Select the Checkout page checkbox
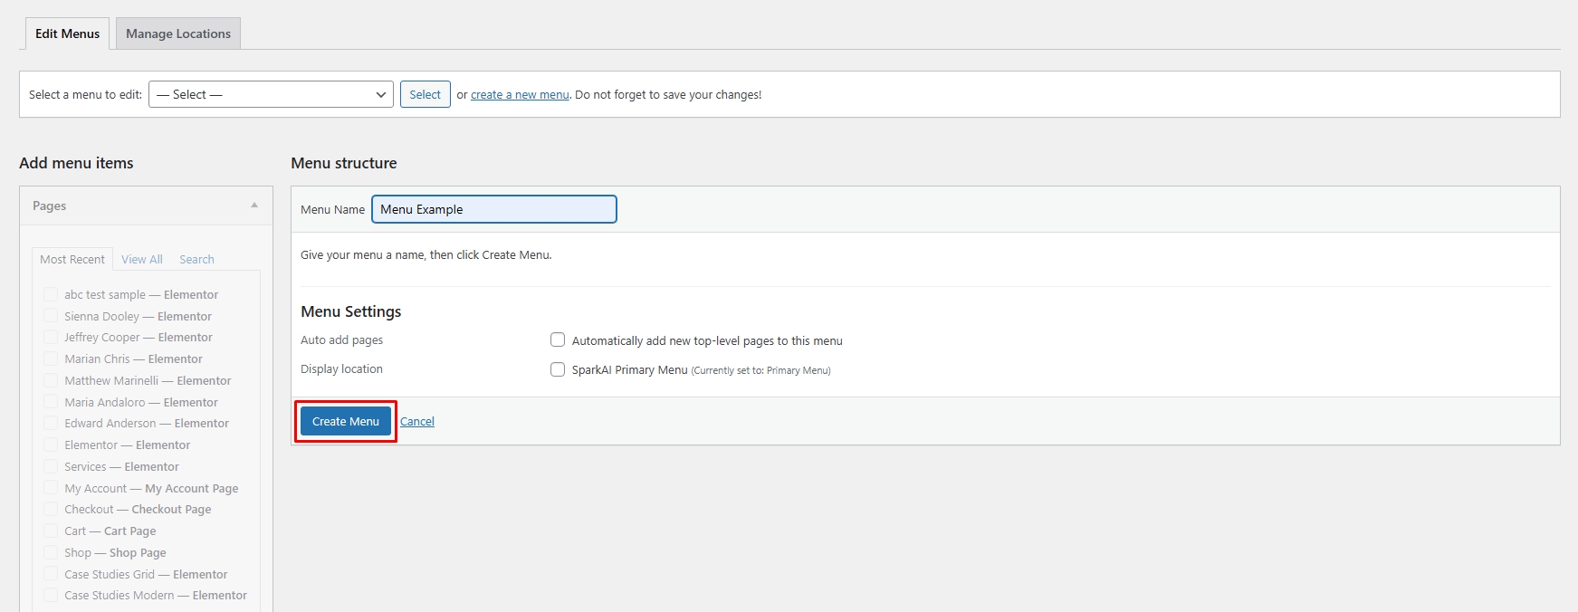This screenshot has width=1578, height=612. pos(51,510)
